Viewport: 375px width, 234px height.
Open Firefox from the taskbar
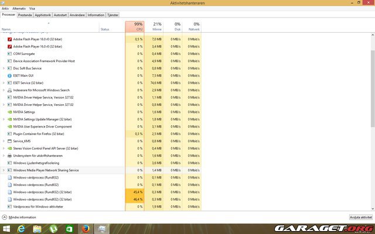click(86, 228)
